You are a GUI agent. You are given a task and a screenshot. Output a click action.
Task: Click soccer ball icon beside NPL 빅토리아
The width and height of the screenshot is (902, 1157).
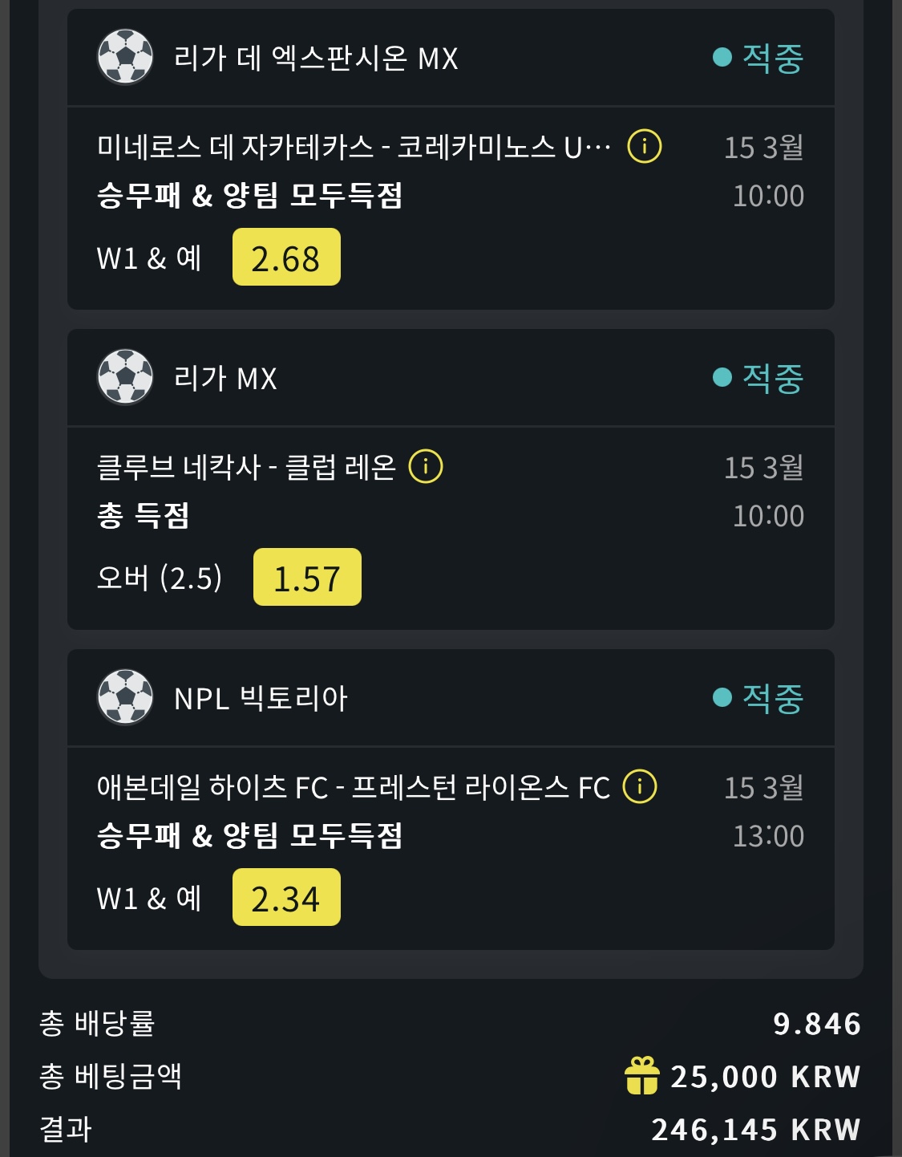[x=125, y=697]
